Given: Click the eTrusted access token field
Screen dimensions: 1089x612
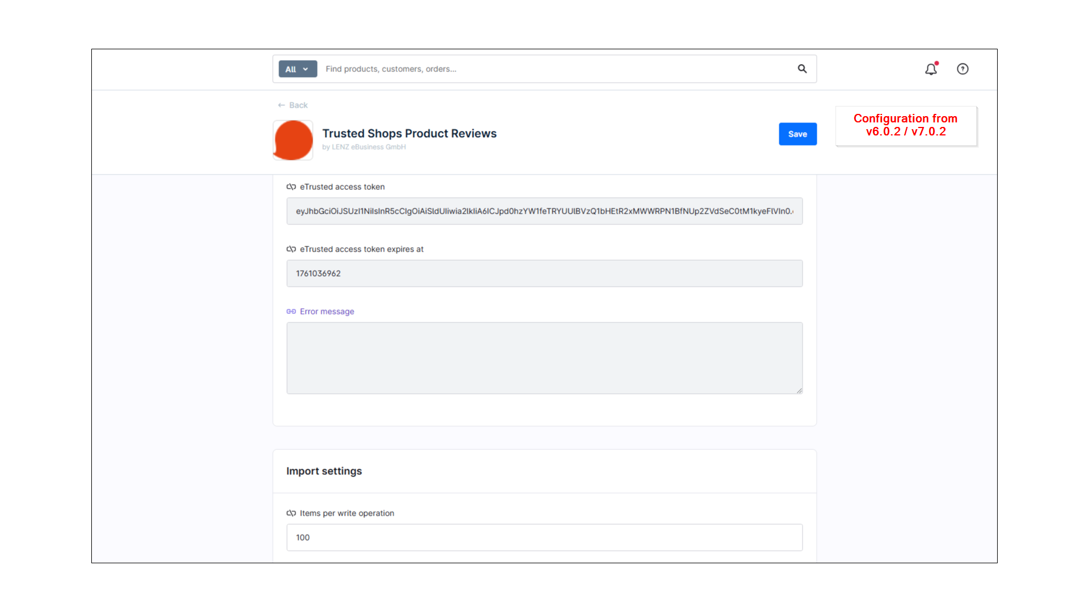Looking at the screenshot, I should (544, 211).
